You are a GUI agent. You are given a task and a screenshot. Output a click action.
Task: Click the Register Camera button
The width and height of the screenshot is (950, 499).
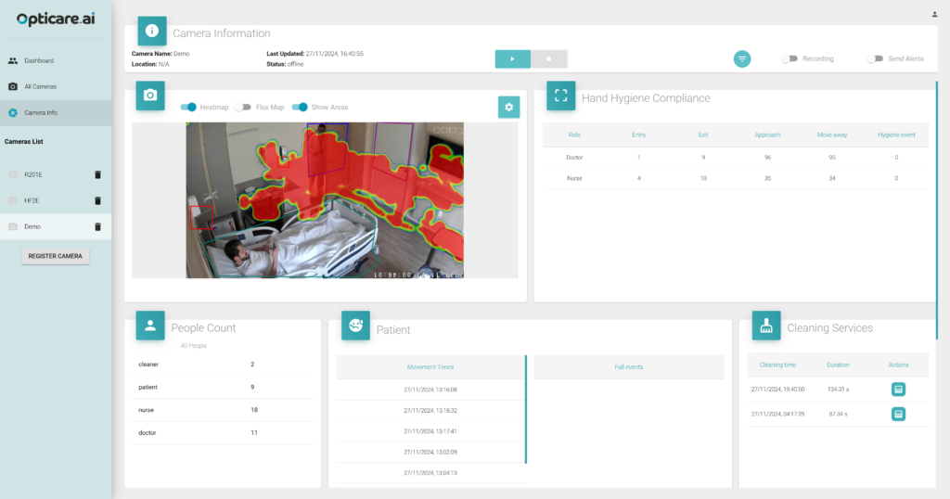[56, 256]
